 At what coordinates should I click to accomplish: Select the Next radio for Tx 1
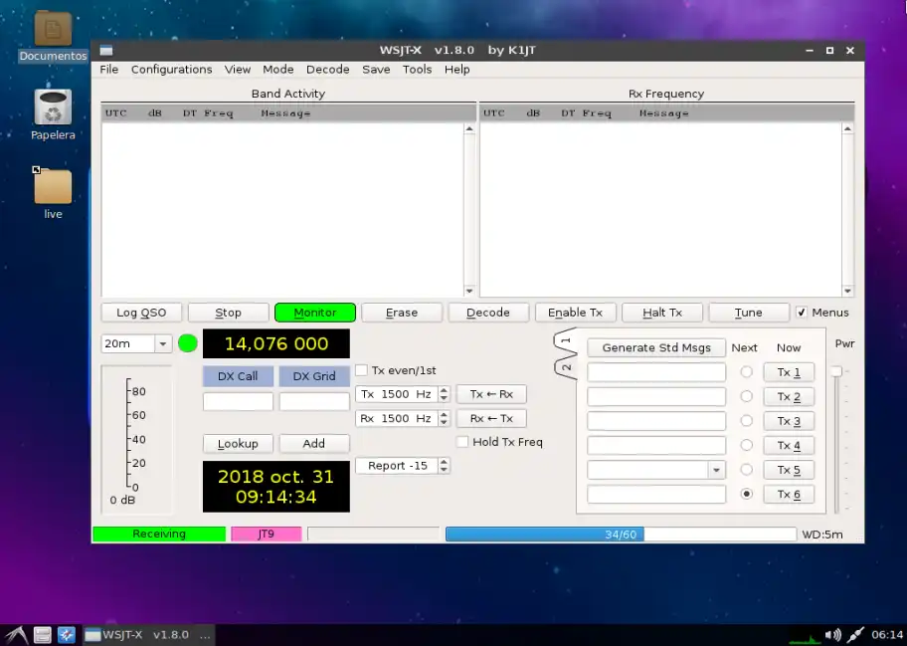tap(746, 372)
